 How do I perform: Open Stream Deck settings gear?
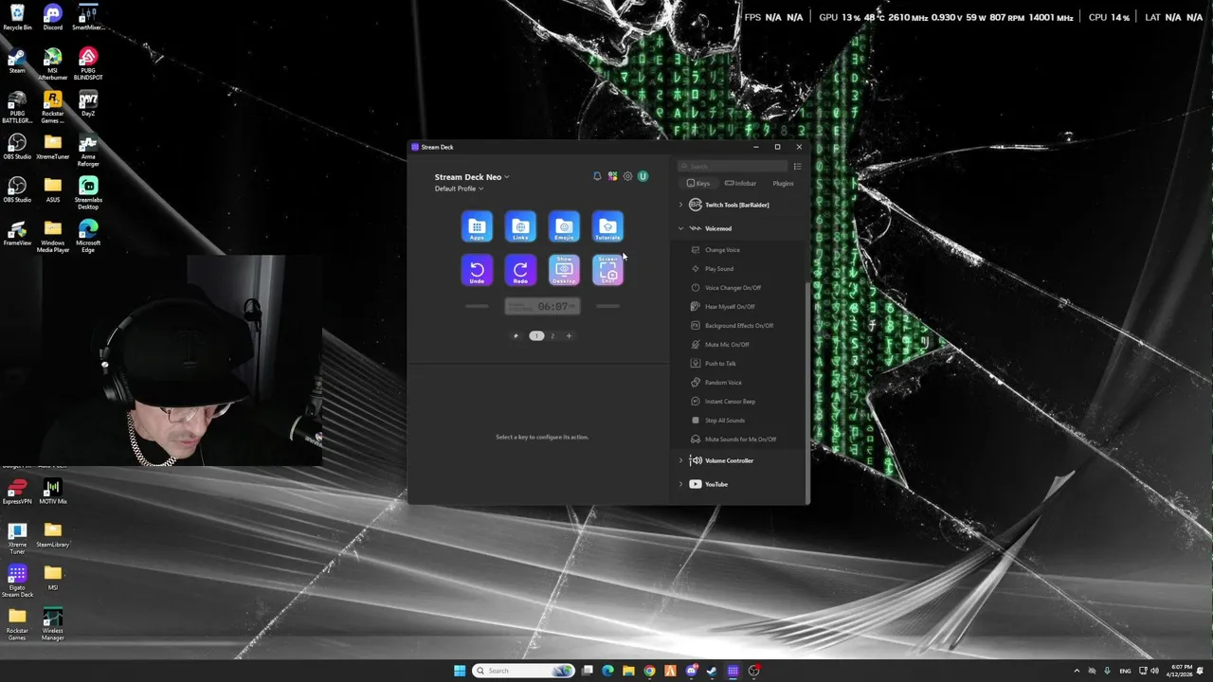pos(627,176)
